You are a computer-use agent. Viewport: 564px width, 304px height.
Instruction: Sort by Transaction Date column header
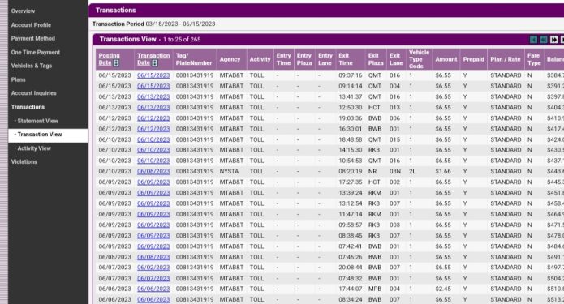(x=153, y=59)
